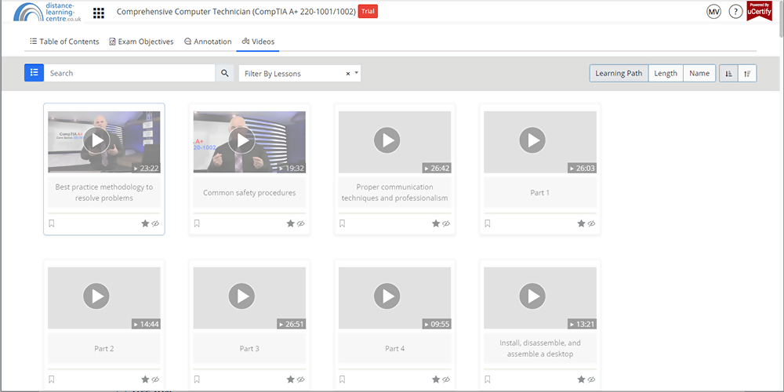The width and height of the screenshot is (784, 392).
Task: Open the Table of Contents tab
Action: pos(64,42)
